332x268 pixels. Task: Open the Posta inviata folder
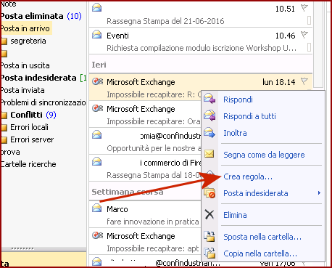pyautogui.click(x=22, y=90)
